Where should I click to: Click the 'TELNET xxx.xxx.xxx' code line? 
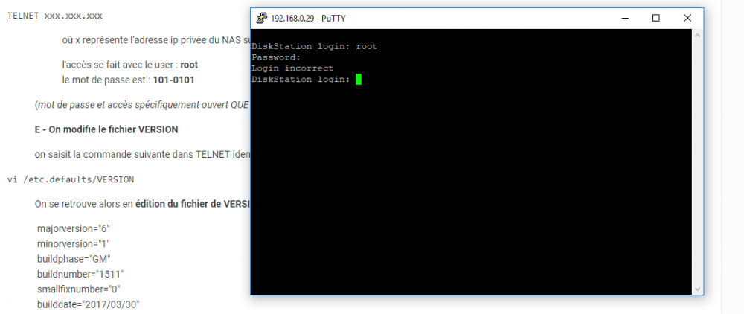[x=55, y=16]
